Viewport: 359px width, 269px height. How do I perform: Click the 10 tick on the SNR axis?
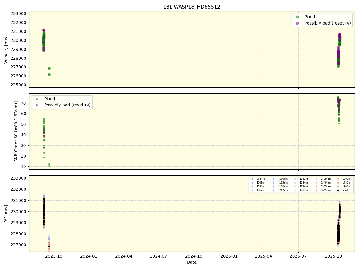tap(24, 166)
